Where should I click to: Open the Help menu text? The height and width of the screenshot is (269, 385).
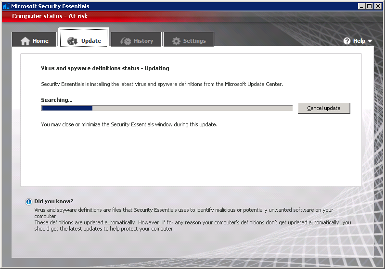359,41
